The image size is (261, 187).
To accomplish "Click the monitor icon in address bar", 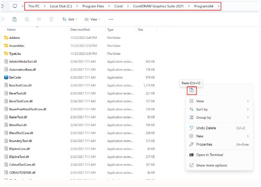I will click(15, 6).
